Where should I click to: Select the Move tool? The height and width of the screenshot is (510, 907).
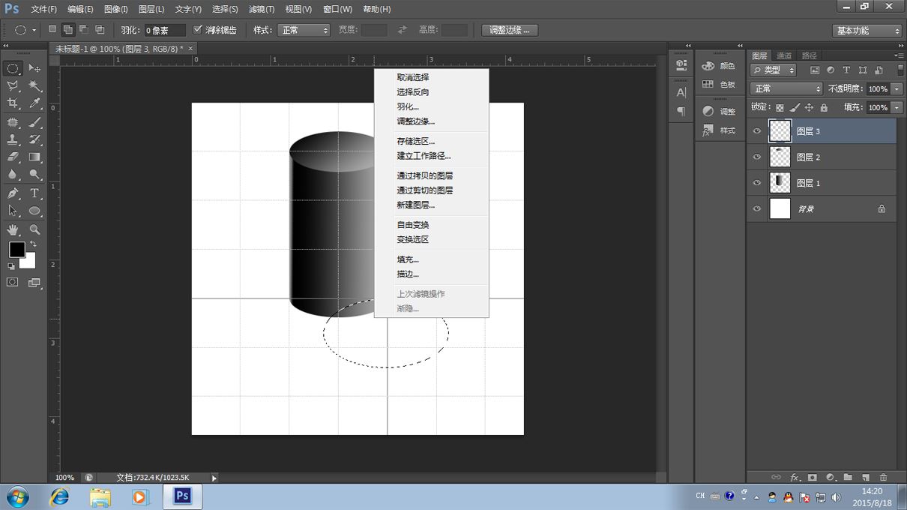34,68
